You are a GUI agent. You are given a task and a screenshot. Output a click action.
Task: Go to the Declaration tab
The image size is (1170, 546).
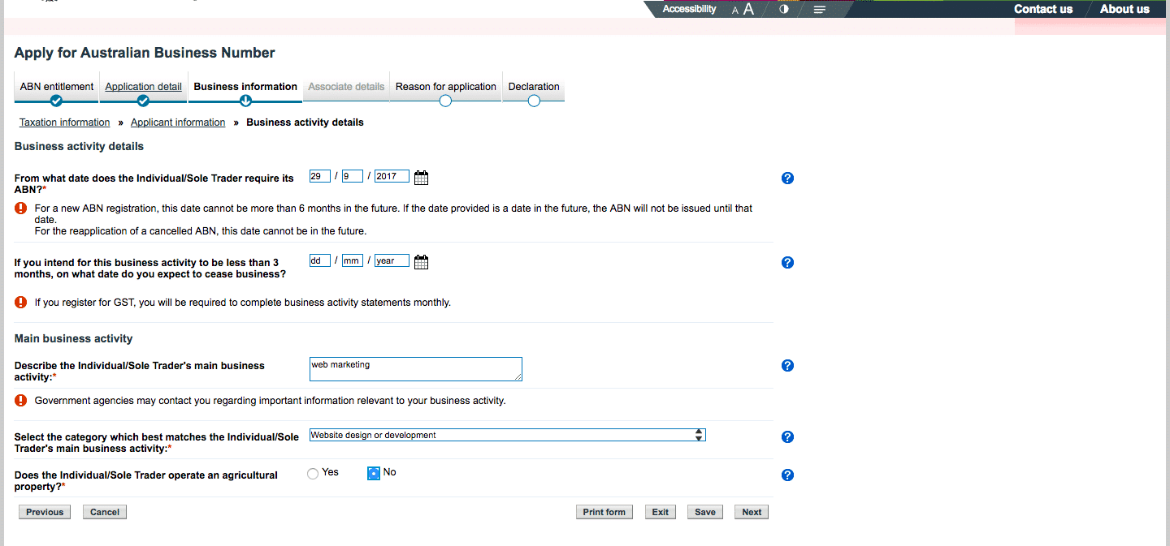(x=534, y=87)
